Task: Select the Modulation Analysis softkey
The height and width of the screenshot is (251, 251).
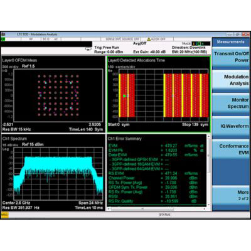Action: pyautogui.click(x=231, y=80)
